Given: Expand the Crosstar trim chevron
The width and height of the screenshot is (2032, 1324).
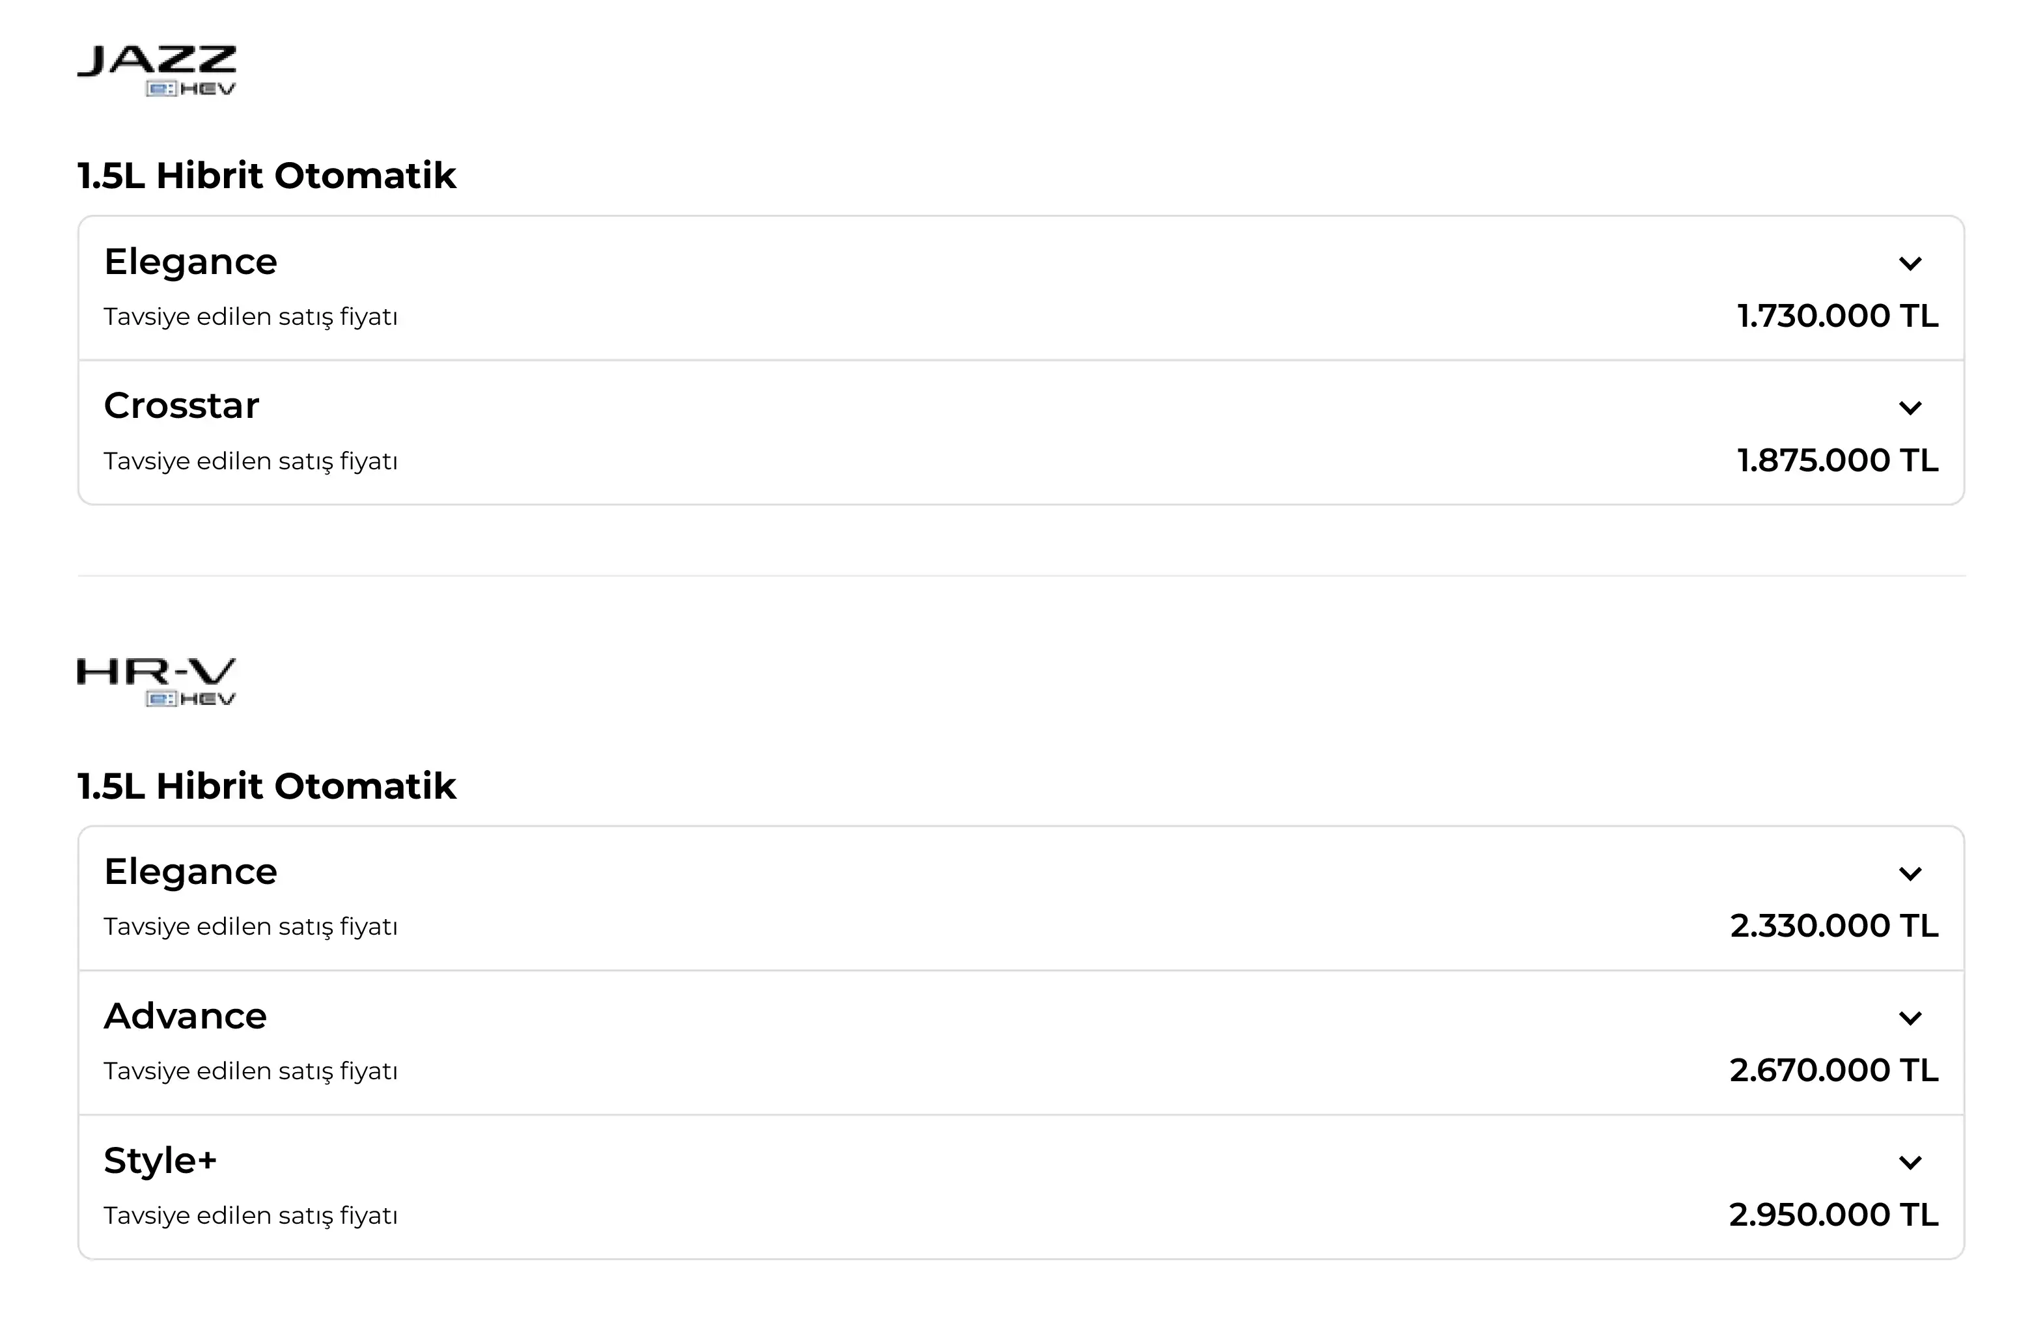Looking at the screenshot, I should [x=1910, y=408].
